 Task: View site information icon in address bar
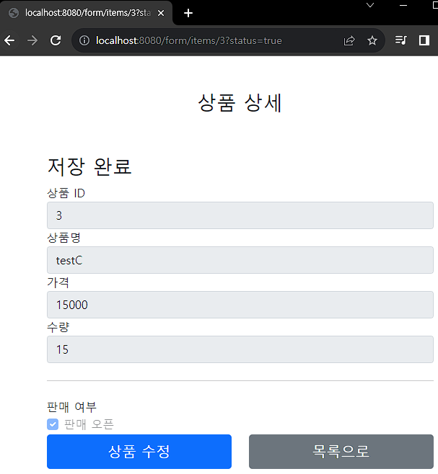click(x=84, y=40)
